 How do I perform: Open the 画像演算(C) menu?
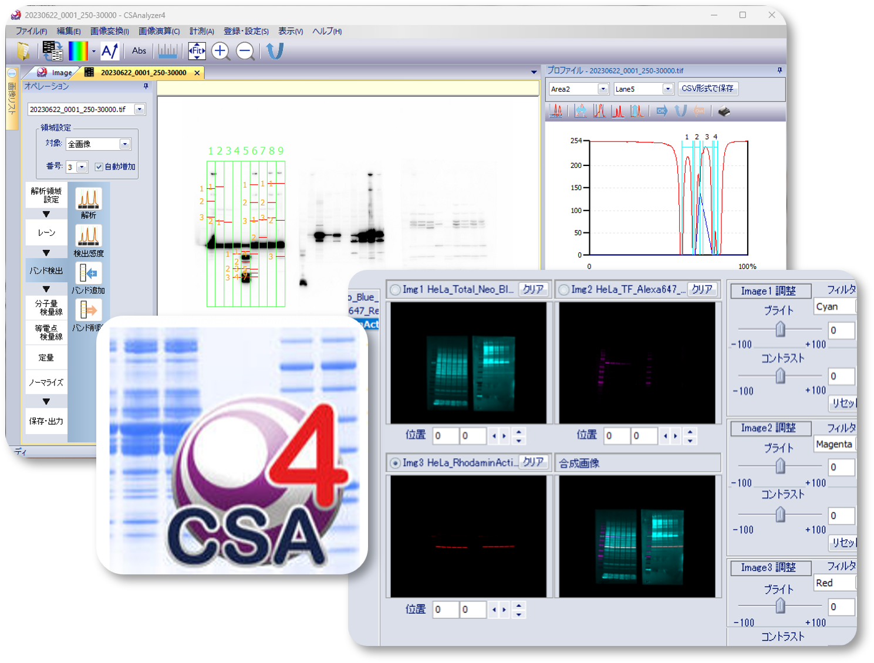[x=159, y=31]
